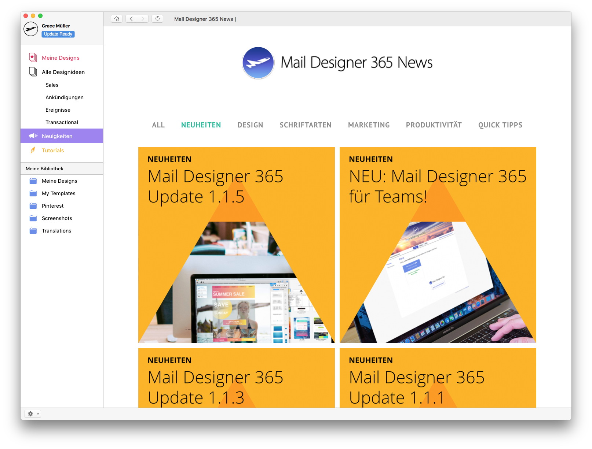Click the Meine Designs library folder icon
Viewport: 592px width, 449px height.
33,181
